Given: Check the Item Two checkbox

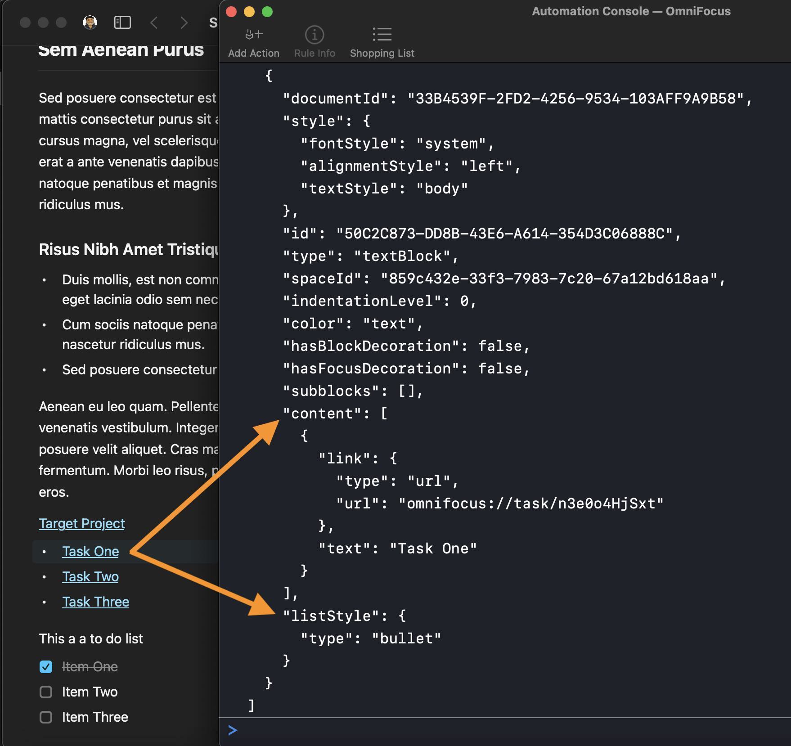Looking at the screenshot, I should [x=46, y=692].
